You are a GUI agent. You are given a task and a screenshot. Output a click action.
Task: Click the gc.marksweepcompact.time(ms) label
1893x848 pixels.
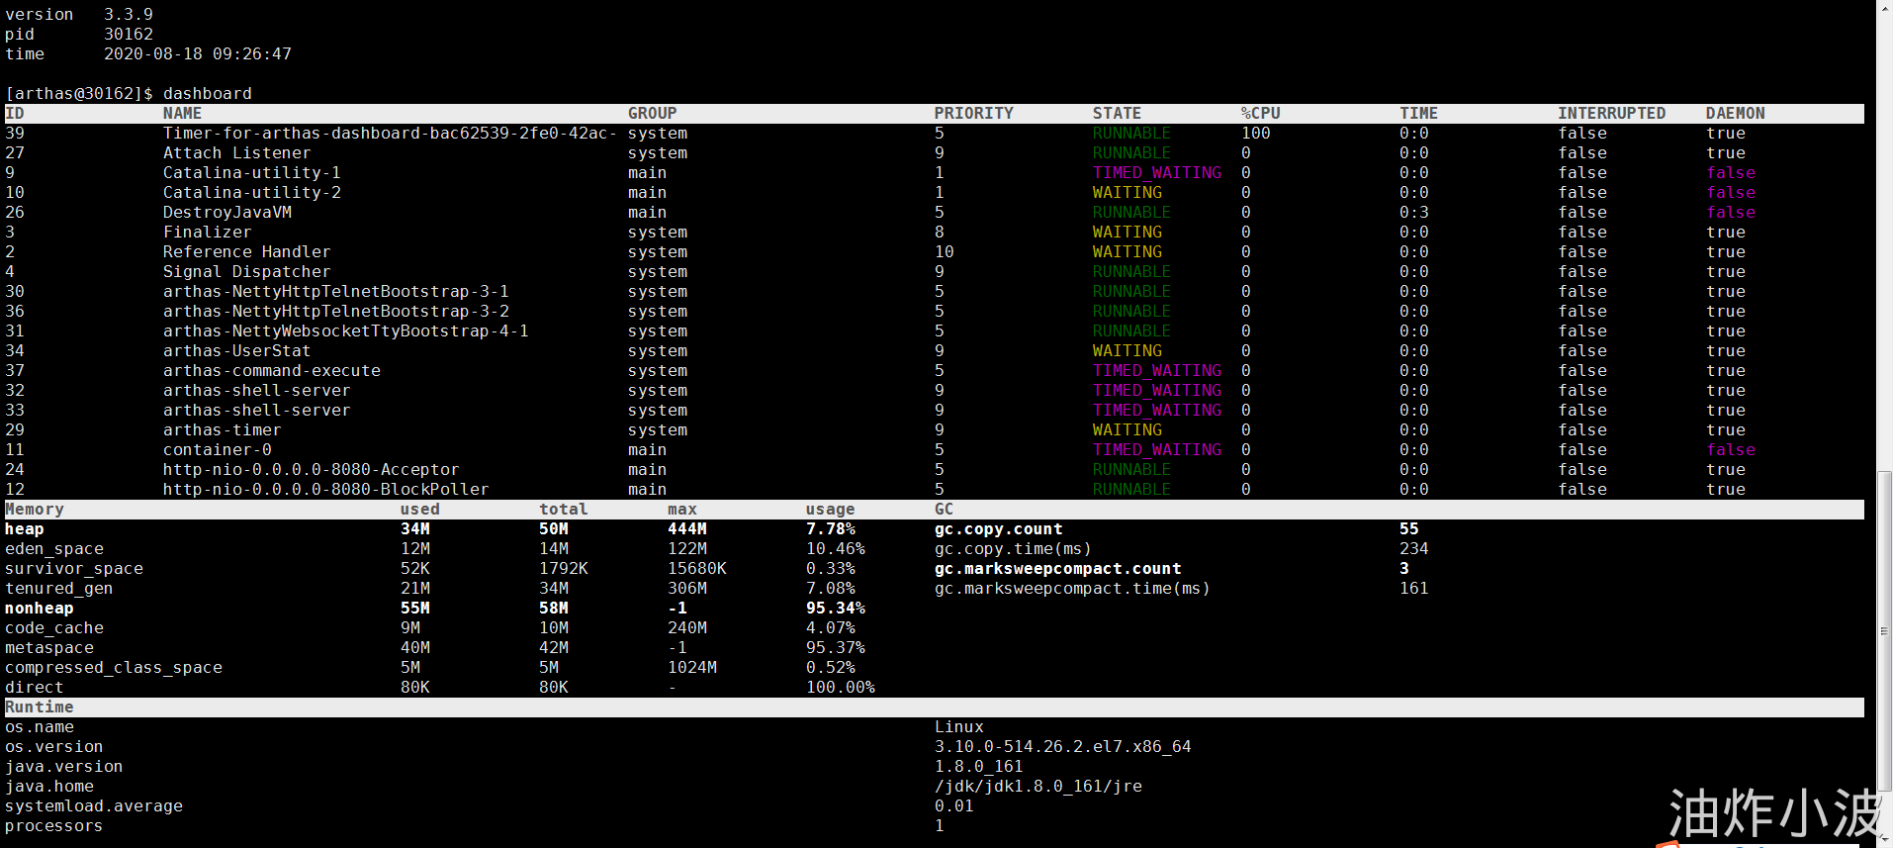pyautogui.click(x=1073, y=589)
